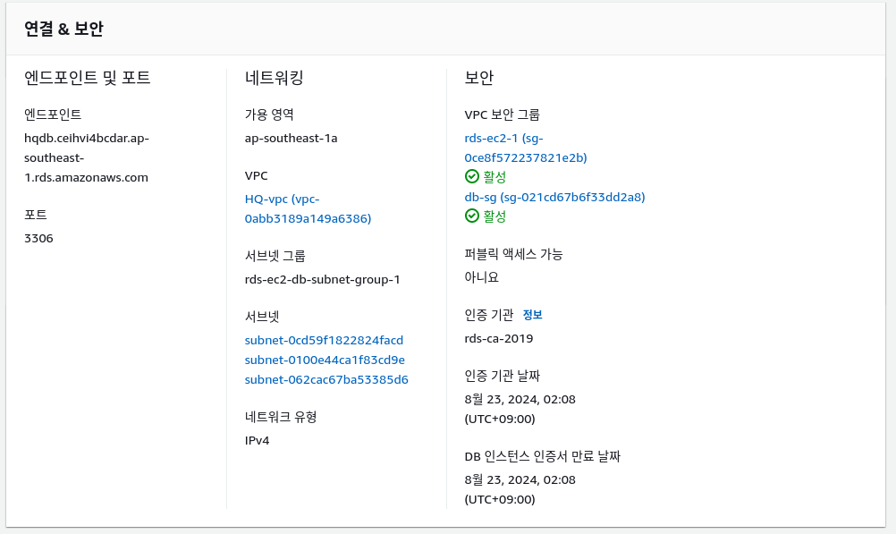
Task: Click the 보안 heading
Action: point(479,77)
